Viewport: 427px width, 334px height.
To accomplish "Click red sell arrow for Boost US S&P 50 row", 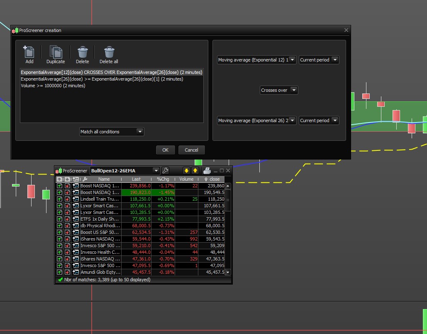I will point(67,232).
